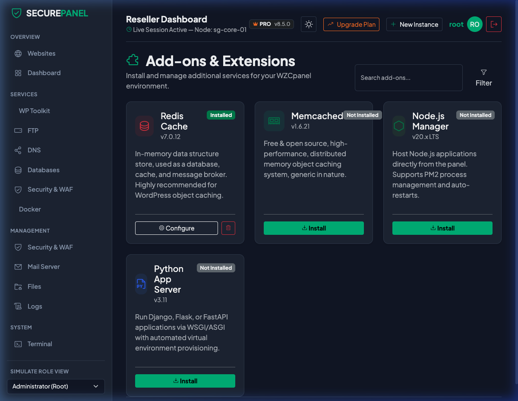Screen dimensions: 518x401
Task: Click the root username label
Action: click(x=456, y=24)
